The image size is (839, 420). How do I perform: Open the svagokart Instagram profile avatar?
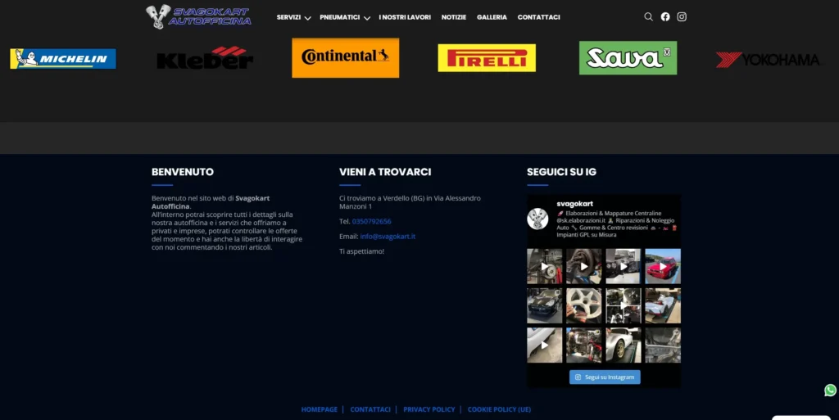[537, 219]
